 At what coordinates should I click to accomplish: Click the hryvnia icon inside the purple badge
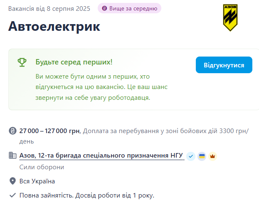(x=104, y=8)
